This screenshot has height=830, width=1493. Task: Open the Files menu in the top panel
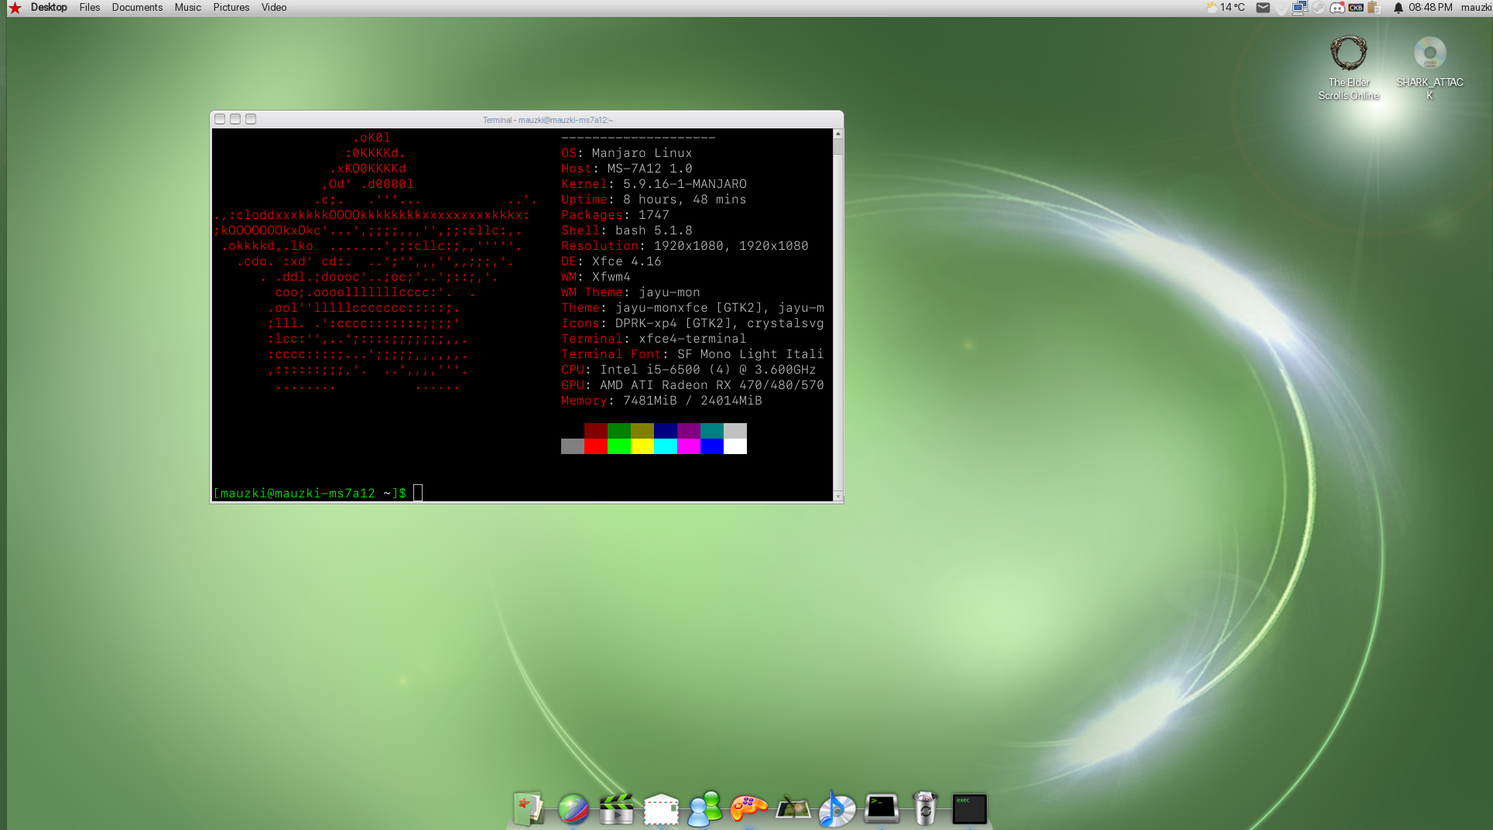click(x=90, y=8)
